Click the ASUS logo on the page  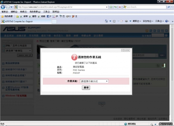[x=14, y=29]
